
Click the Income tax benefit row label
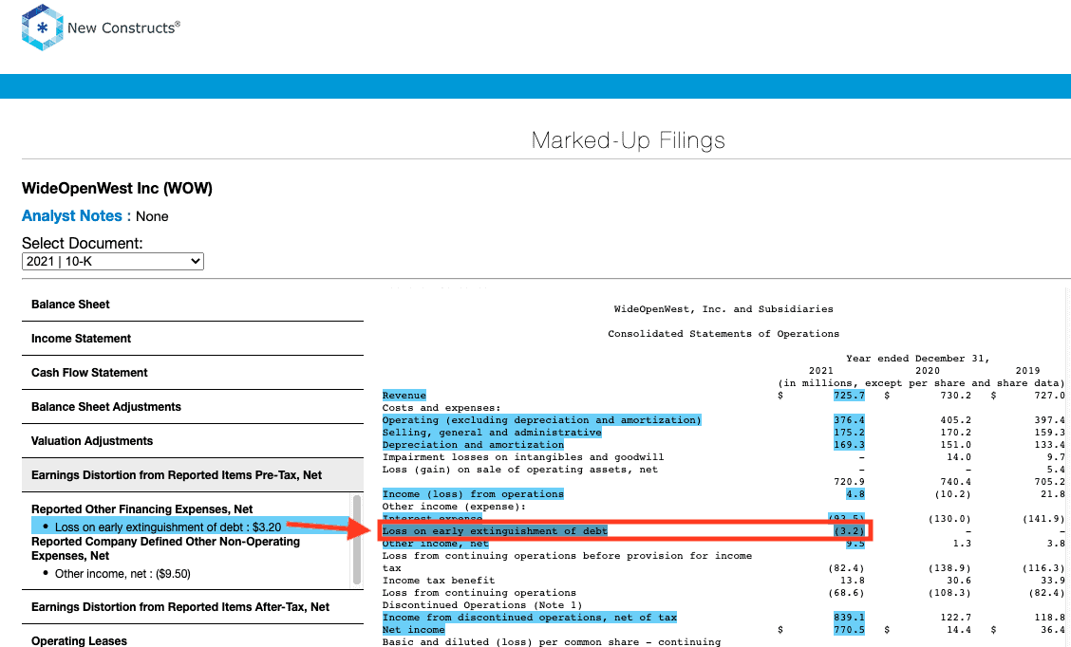click(439, 580)
